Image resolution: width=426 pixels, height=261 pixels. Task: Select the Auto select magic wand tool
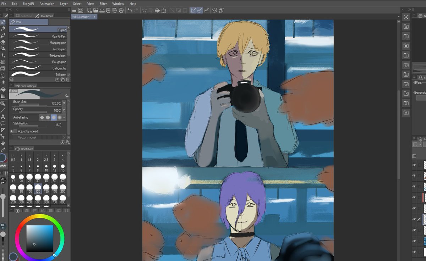pos(3,82)
